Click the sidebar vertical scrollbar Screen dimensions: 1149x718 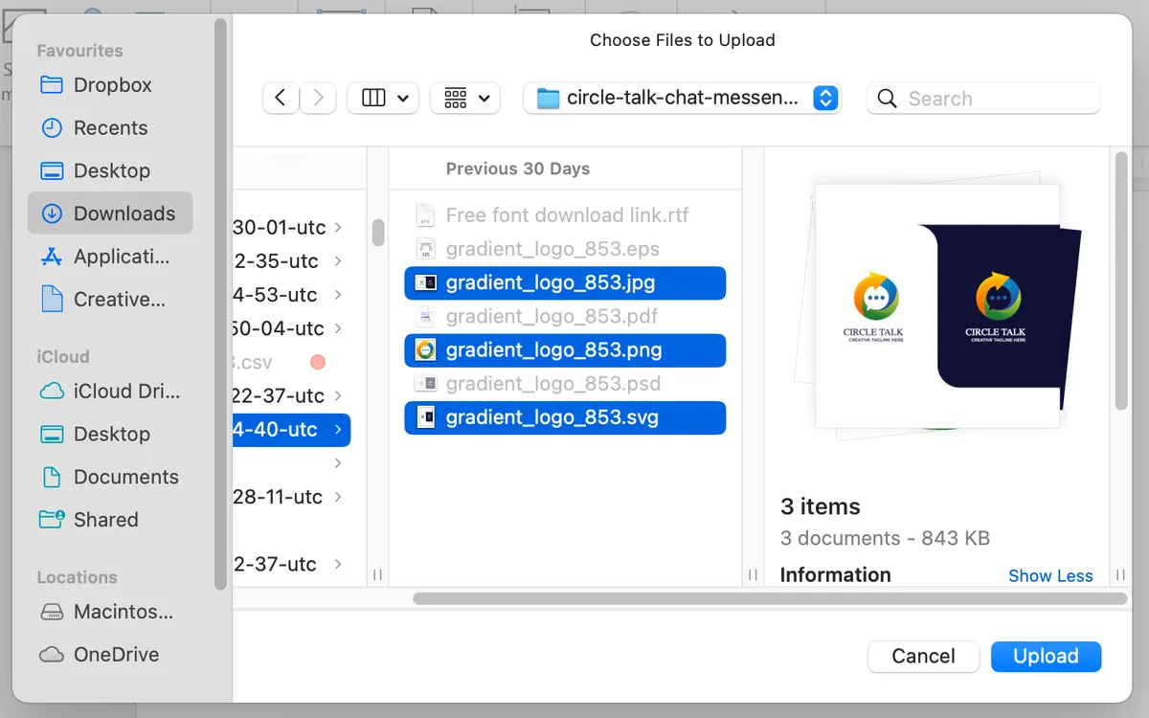point(221,304)
